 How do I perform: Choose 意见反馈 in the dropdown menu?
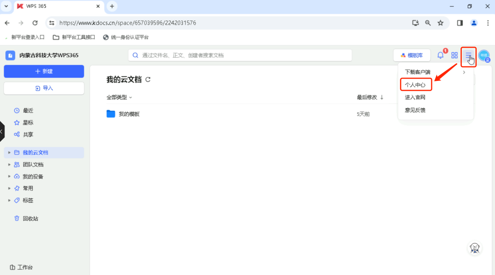point(415,110)
